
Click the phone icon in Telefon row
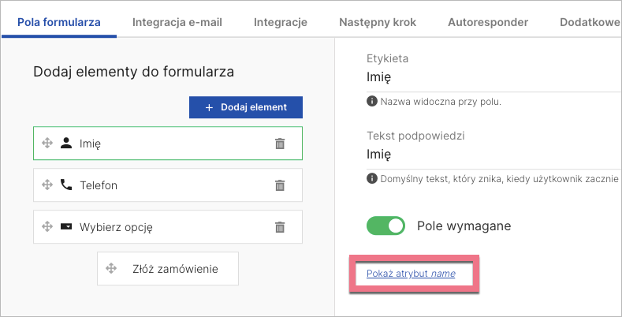click(66, 185)
